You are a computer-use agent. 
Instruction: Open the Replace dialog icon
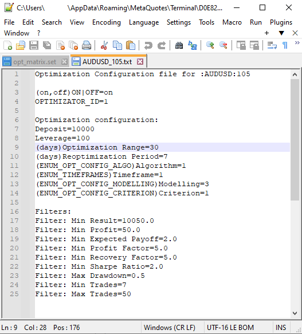(x=193, y=45)
